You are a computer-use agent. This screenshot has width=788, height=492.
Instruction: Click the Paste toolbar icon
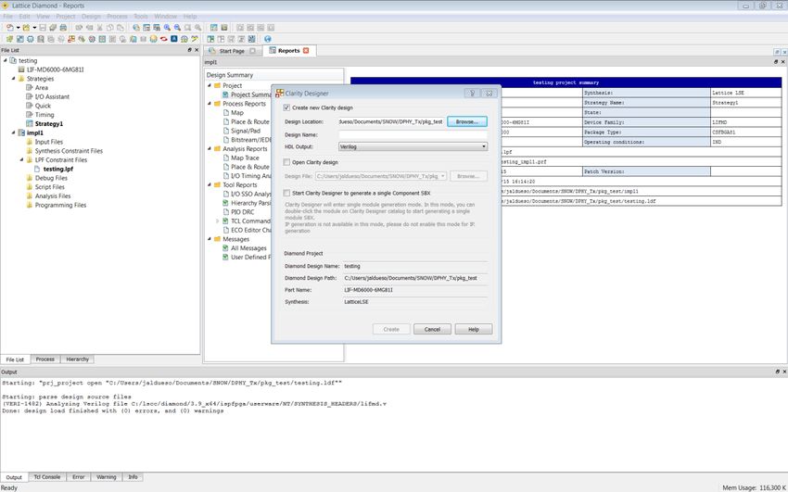coord(121,28)
